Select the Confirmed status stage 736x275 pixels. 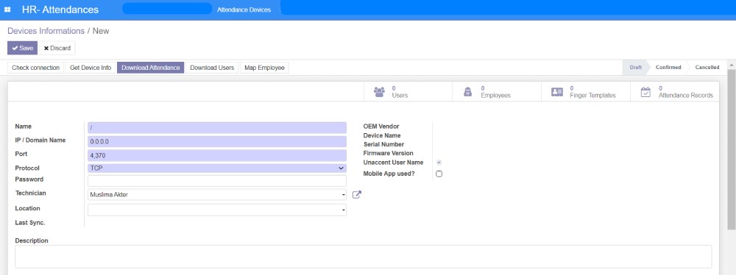(668, 67)
